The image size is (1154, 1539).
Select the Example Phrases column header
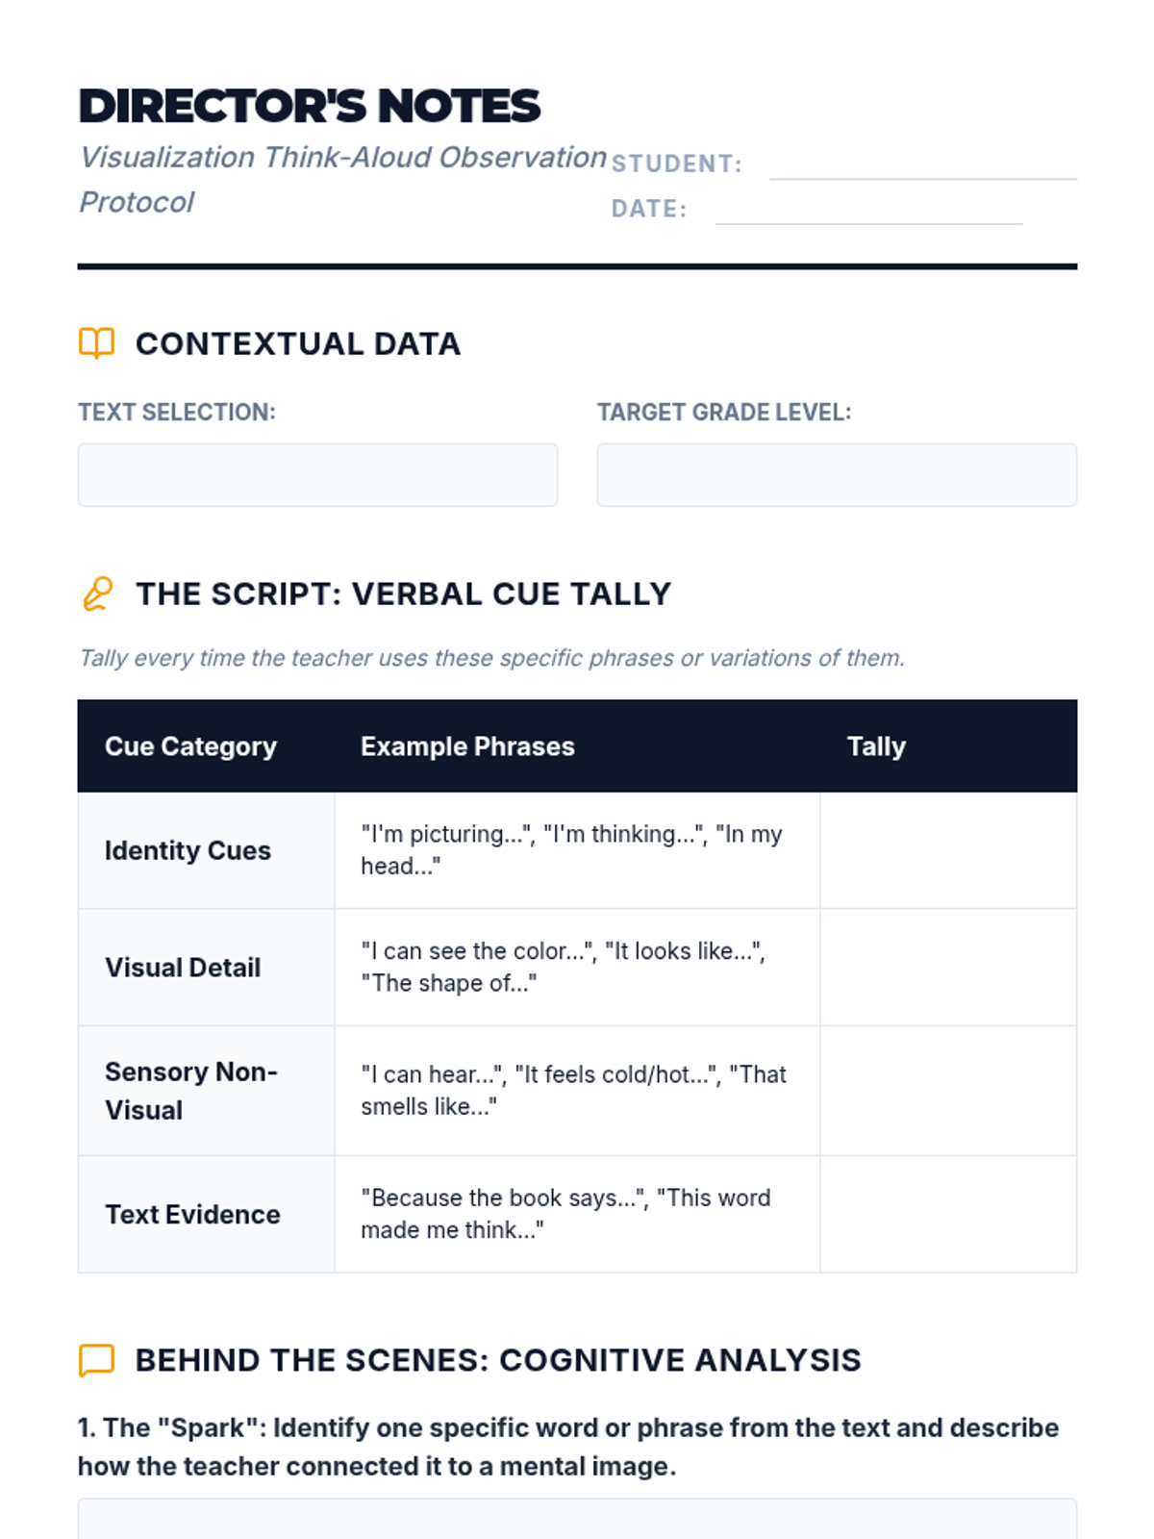467,746
